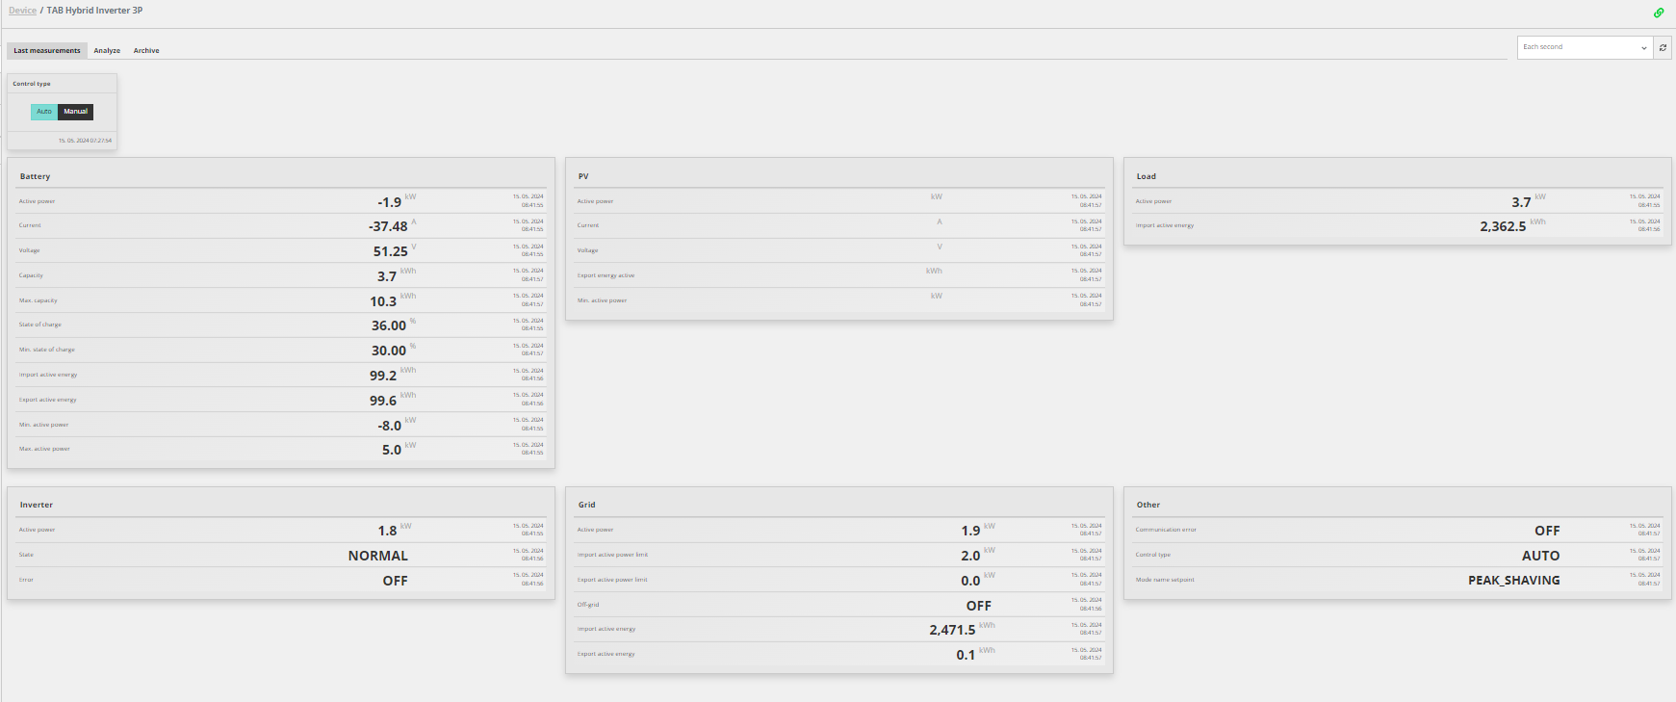Screen dimensions: 1676x702
Task: Click the refresh icon beside interval selector
Action: coord(1663,47)
